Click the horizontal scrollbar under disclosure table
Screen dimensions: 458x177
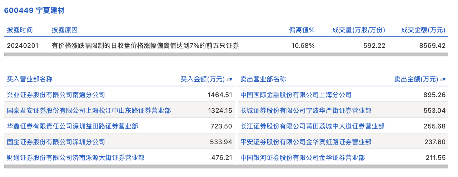[x=226, y=55]
